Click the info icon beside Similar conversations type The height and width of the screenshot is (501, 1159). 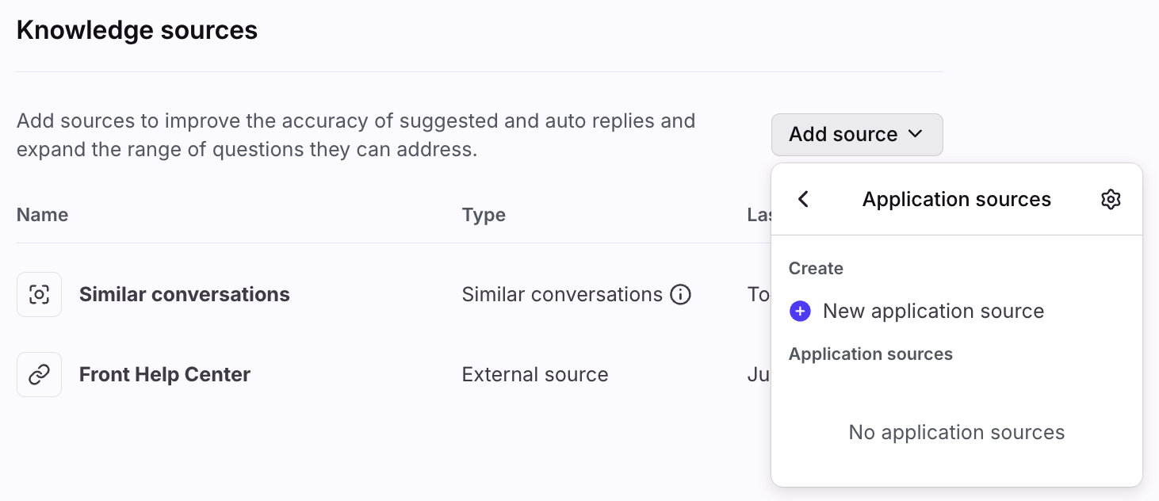click(680, 295)
